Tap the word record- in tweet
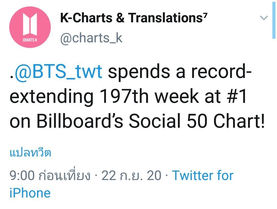277x209 pixels. tap(221, 72)
